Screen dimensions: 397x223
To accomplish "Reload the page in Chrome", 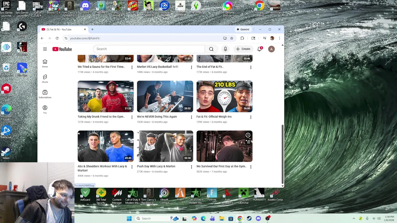I will coord(57,38).
